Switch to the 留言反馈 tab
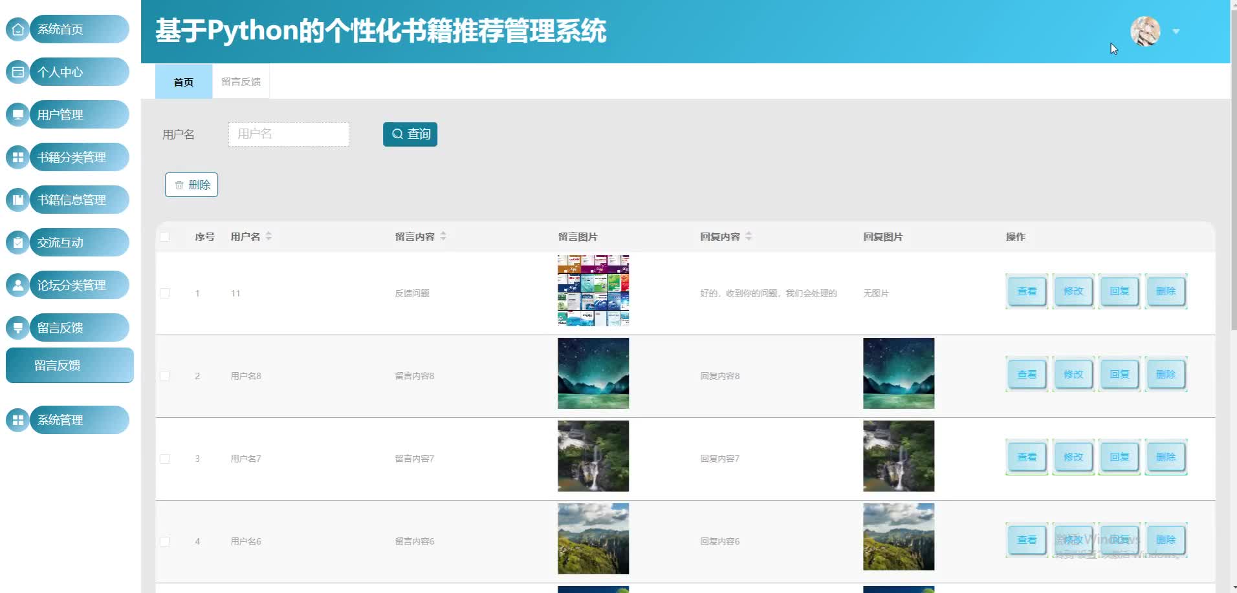The height and width of the screenshot is (593, 1237). [241, 81]
